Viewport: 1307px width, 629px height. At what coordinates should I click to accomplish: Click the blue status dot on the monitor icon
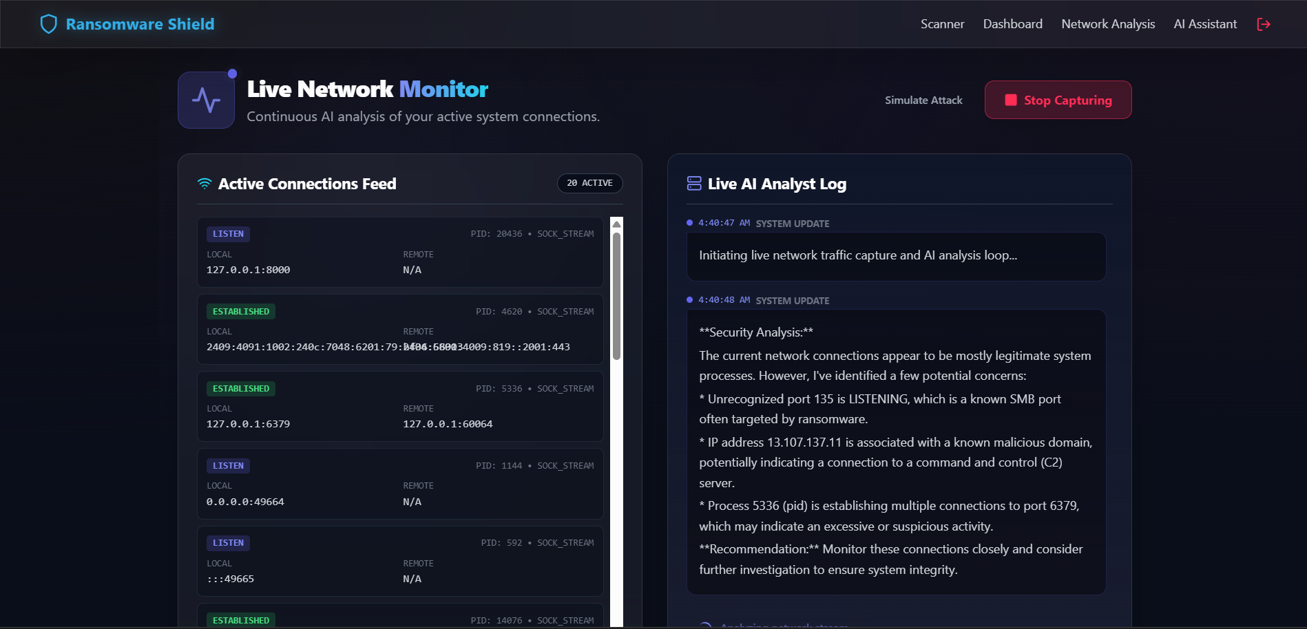click(x=233, y=73)
